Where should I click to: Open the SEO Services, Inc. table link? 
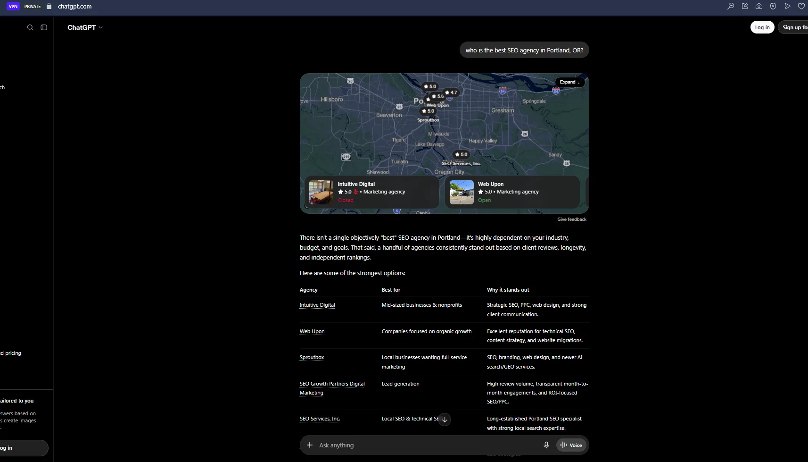(320, 419)
